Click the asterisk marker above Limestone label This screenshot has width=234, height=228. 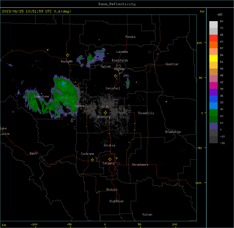[x=42, y=94]
